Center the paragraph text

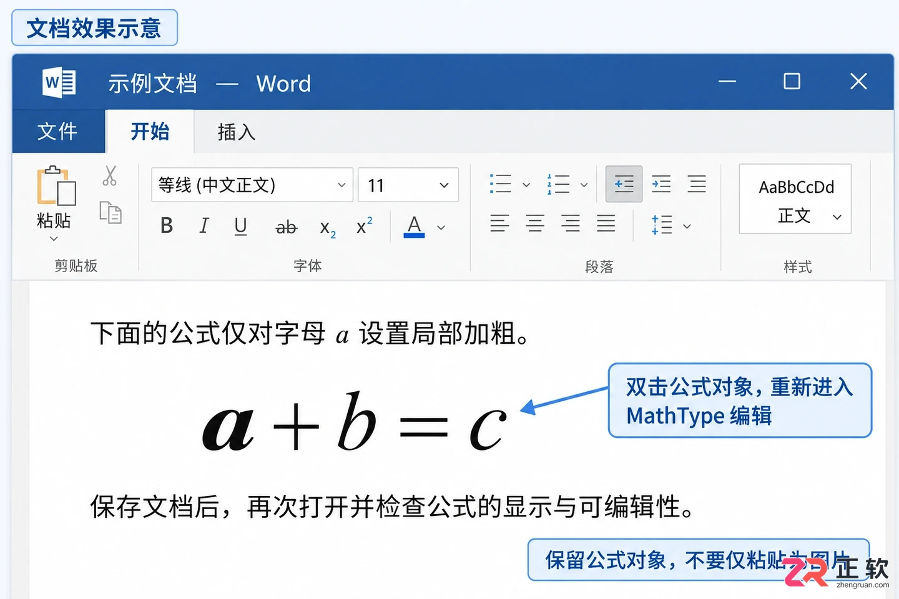pyautogui.click(x=535, y=223)
